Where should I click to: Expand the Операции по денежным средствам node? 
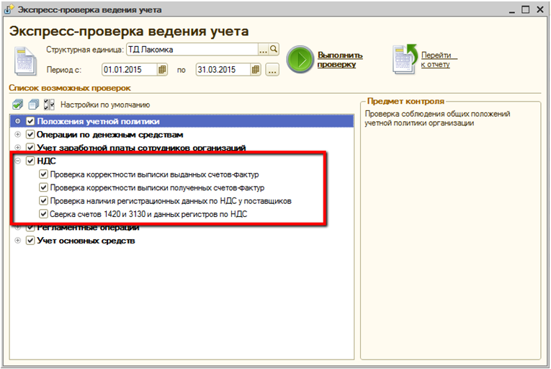click(x=18, y=135)
